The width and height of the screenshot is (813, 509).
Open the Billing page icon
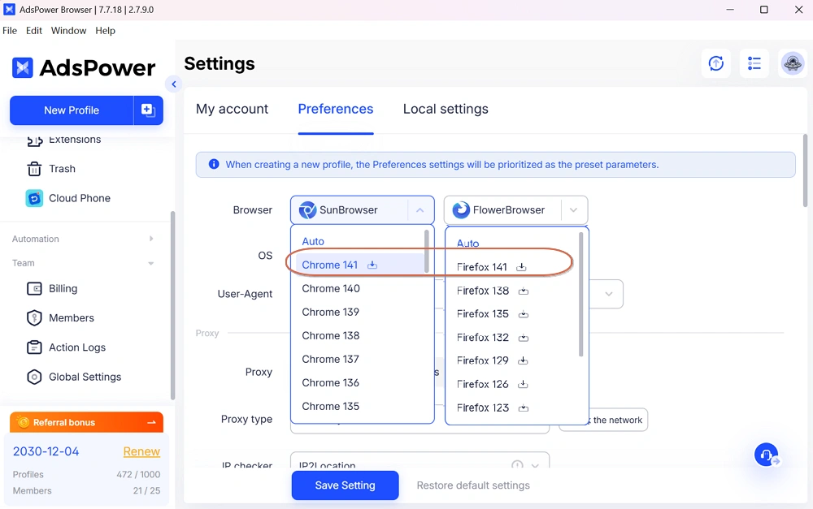pyautogui.click(x=34, y=288)
